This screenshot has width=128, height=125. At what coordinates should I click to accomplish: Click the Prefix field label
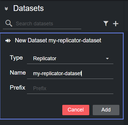click(18, 88)
